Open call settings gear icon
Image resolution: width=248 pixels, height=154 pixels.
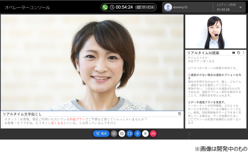(114, 133)
